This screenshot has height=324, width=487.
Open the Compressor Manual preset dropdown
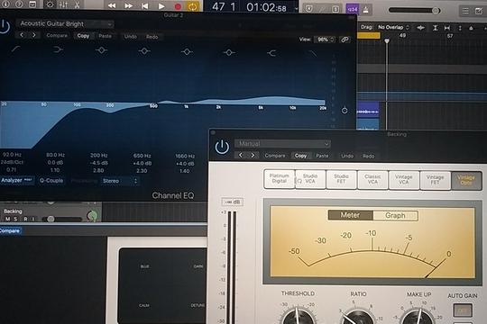click(282, 144)
